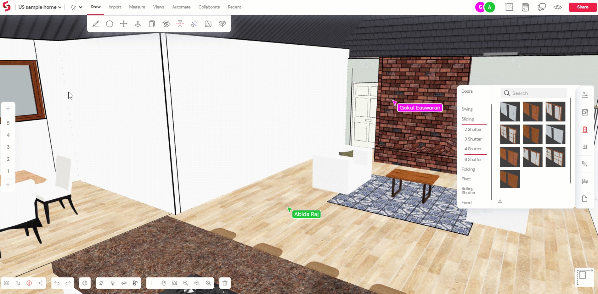Open the staircase catalog icon
Screen dimensions: 598x294
585,164
